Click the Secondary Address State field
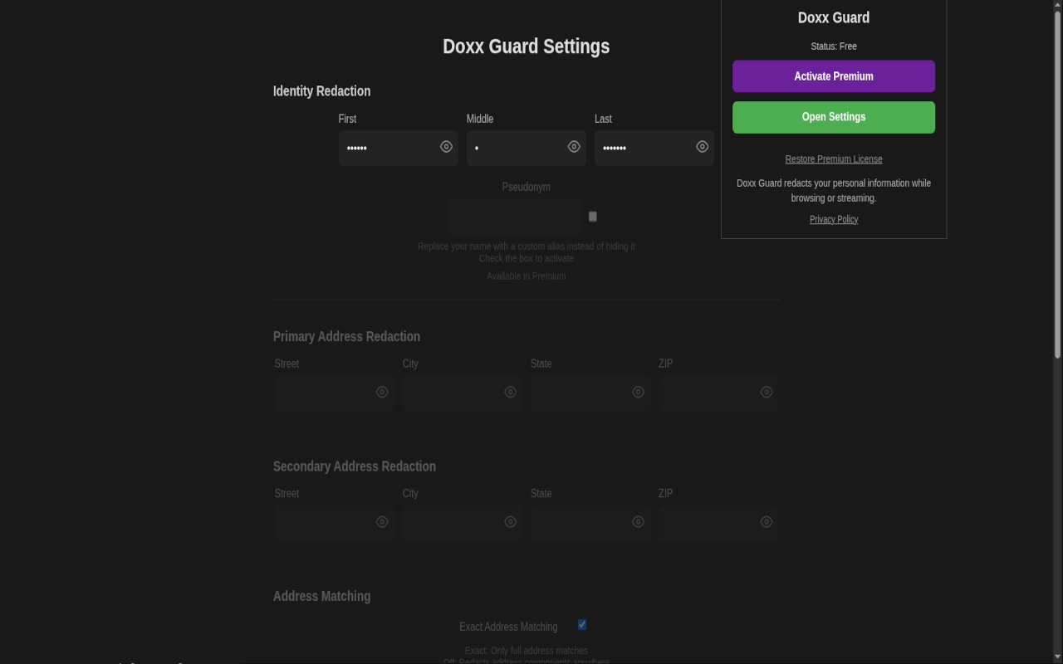The width and height of the screenshot is (1063, 664). point(590,523)
